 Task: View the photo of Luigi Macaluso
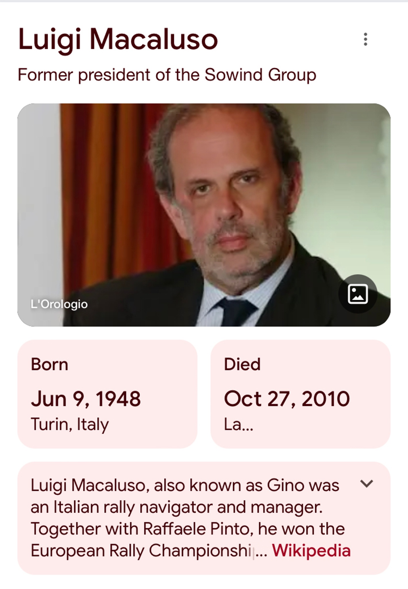pos(204,215)
